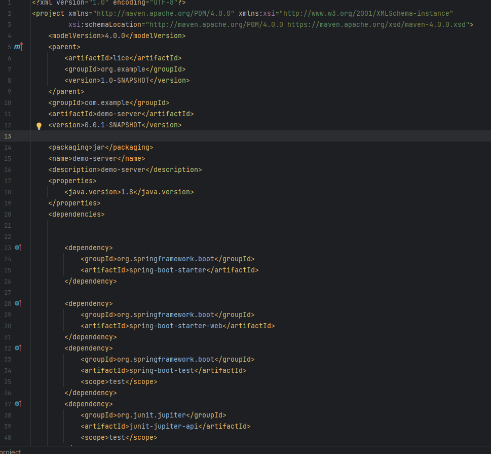Click the www.w3.org XMLSchema-instance URL
The height and width of the screenshot is (454, 491).
(x=366, y=13)
